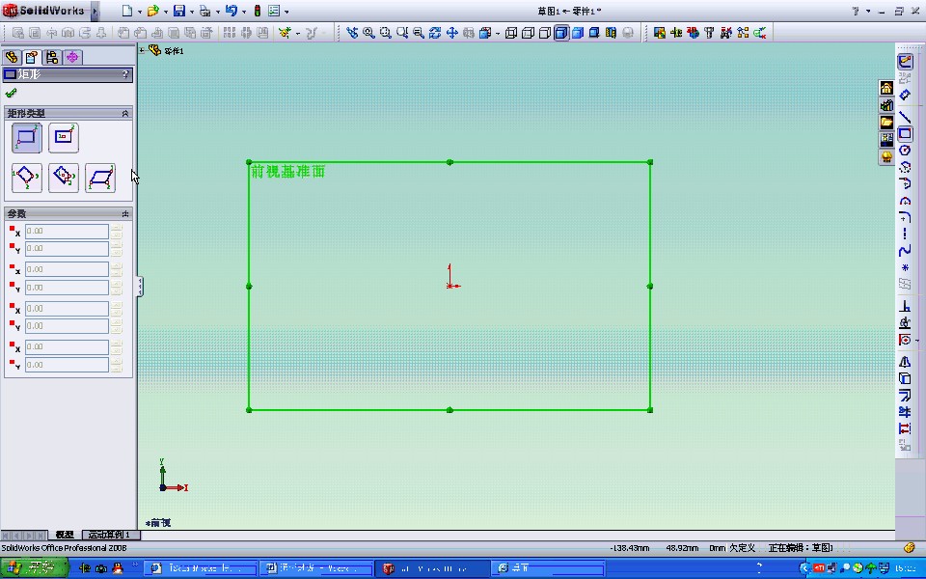Select the 3 Point Center Rectangle type
Viewport: 926px width, 579px height.
point(64,178)
